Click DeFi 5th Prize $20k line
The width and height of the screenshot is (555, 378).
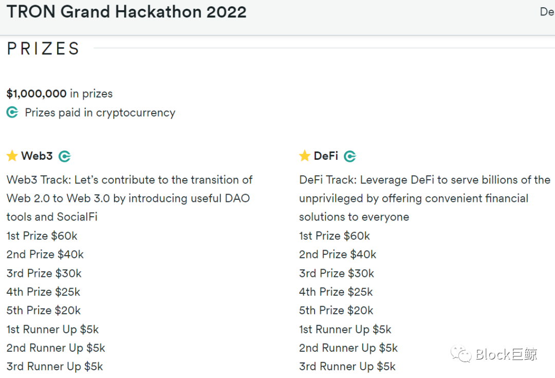(336, 310)
